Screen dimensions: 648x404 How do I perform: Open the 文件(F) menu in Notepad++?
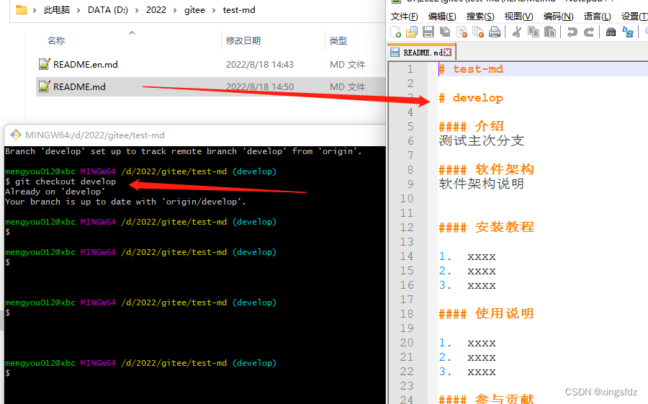(404, 16)
